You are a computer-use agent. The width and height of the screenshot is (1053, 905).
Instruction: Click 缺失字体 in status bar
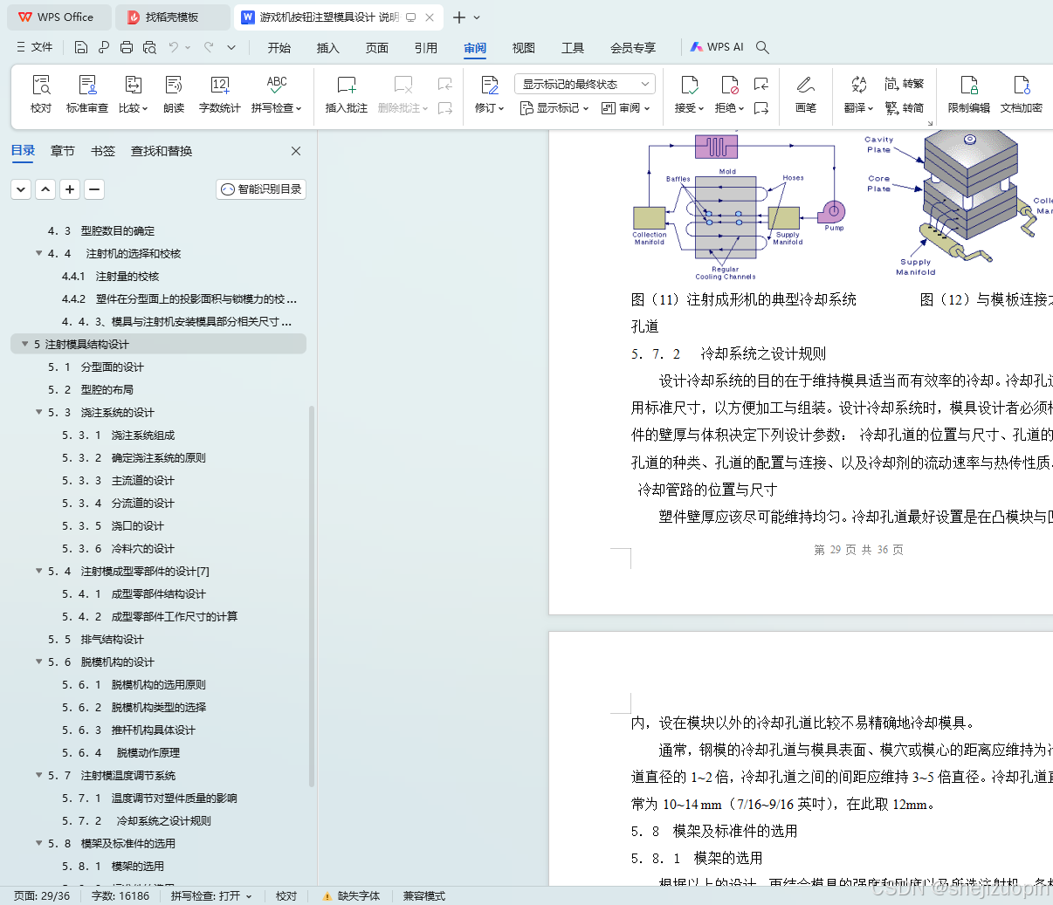point(351,895)
